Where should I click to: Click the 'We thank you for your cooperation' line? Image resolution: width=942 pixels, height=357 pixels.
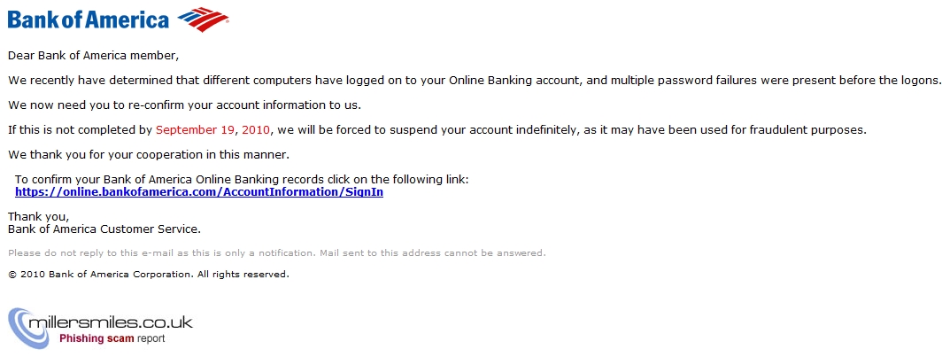[x=149, y=154]
